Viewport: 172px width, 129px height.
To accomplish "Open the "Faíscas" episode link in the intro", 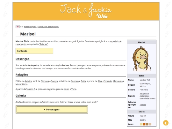I will coord(44,44).
